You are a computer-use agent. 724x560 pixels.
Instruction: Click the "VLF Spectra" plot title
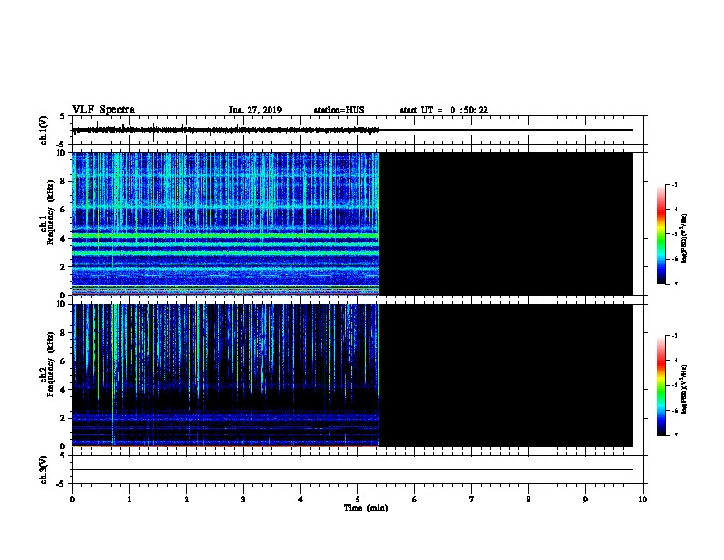pyautogui.click(x=103, y=110)
